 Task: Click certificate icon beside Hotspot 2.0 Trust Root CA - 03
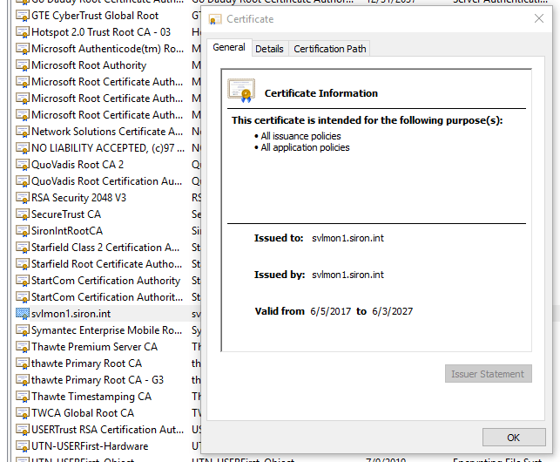pos(22,32)
